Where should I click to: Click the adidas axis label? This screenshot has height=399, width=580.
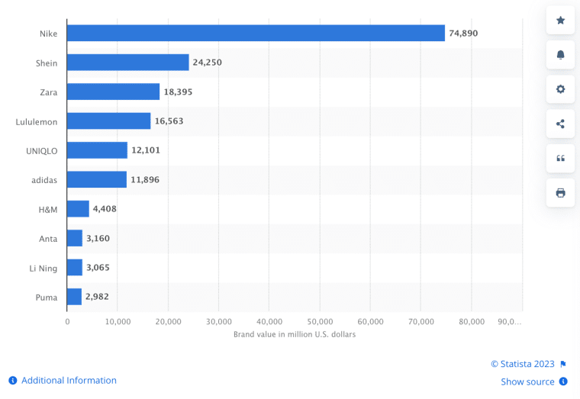tap(44, 181)
